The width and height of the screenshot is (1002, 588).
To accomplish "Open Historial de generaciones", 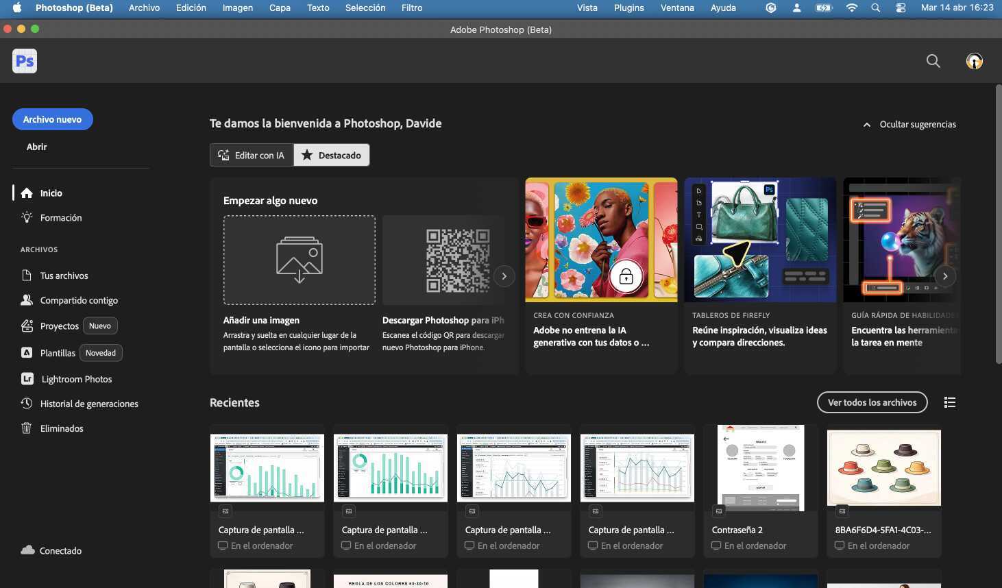I will click(x=88, y=404).
